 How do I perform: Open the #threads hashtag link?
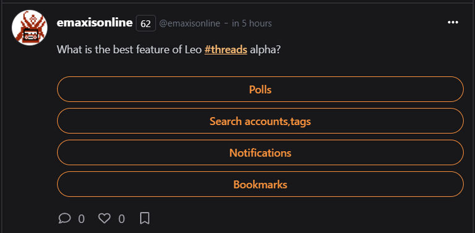point(226,49)
